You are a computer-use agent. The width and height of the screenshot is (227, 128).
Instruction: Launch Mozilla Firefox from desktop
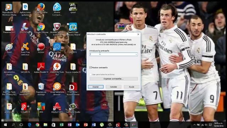tap(41, 9)
